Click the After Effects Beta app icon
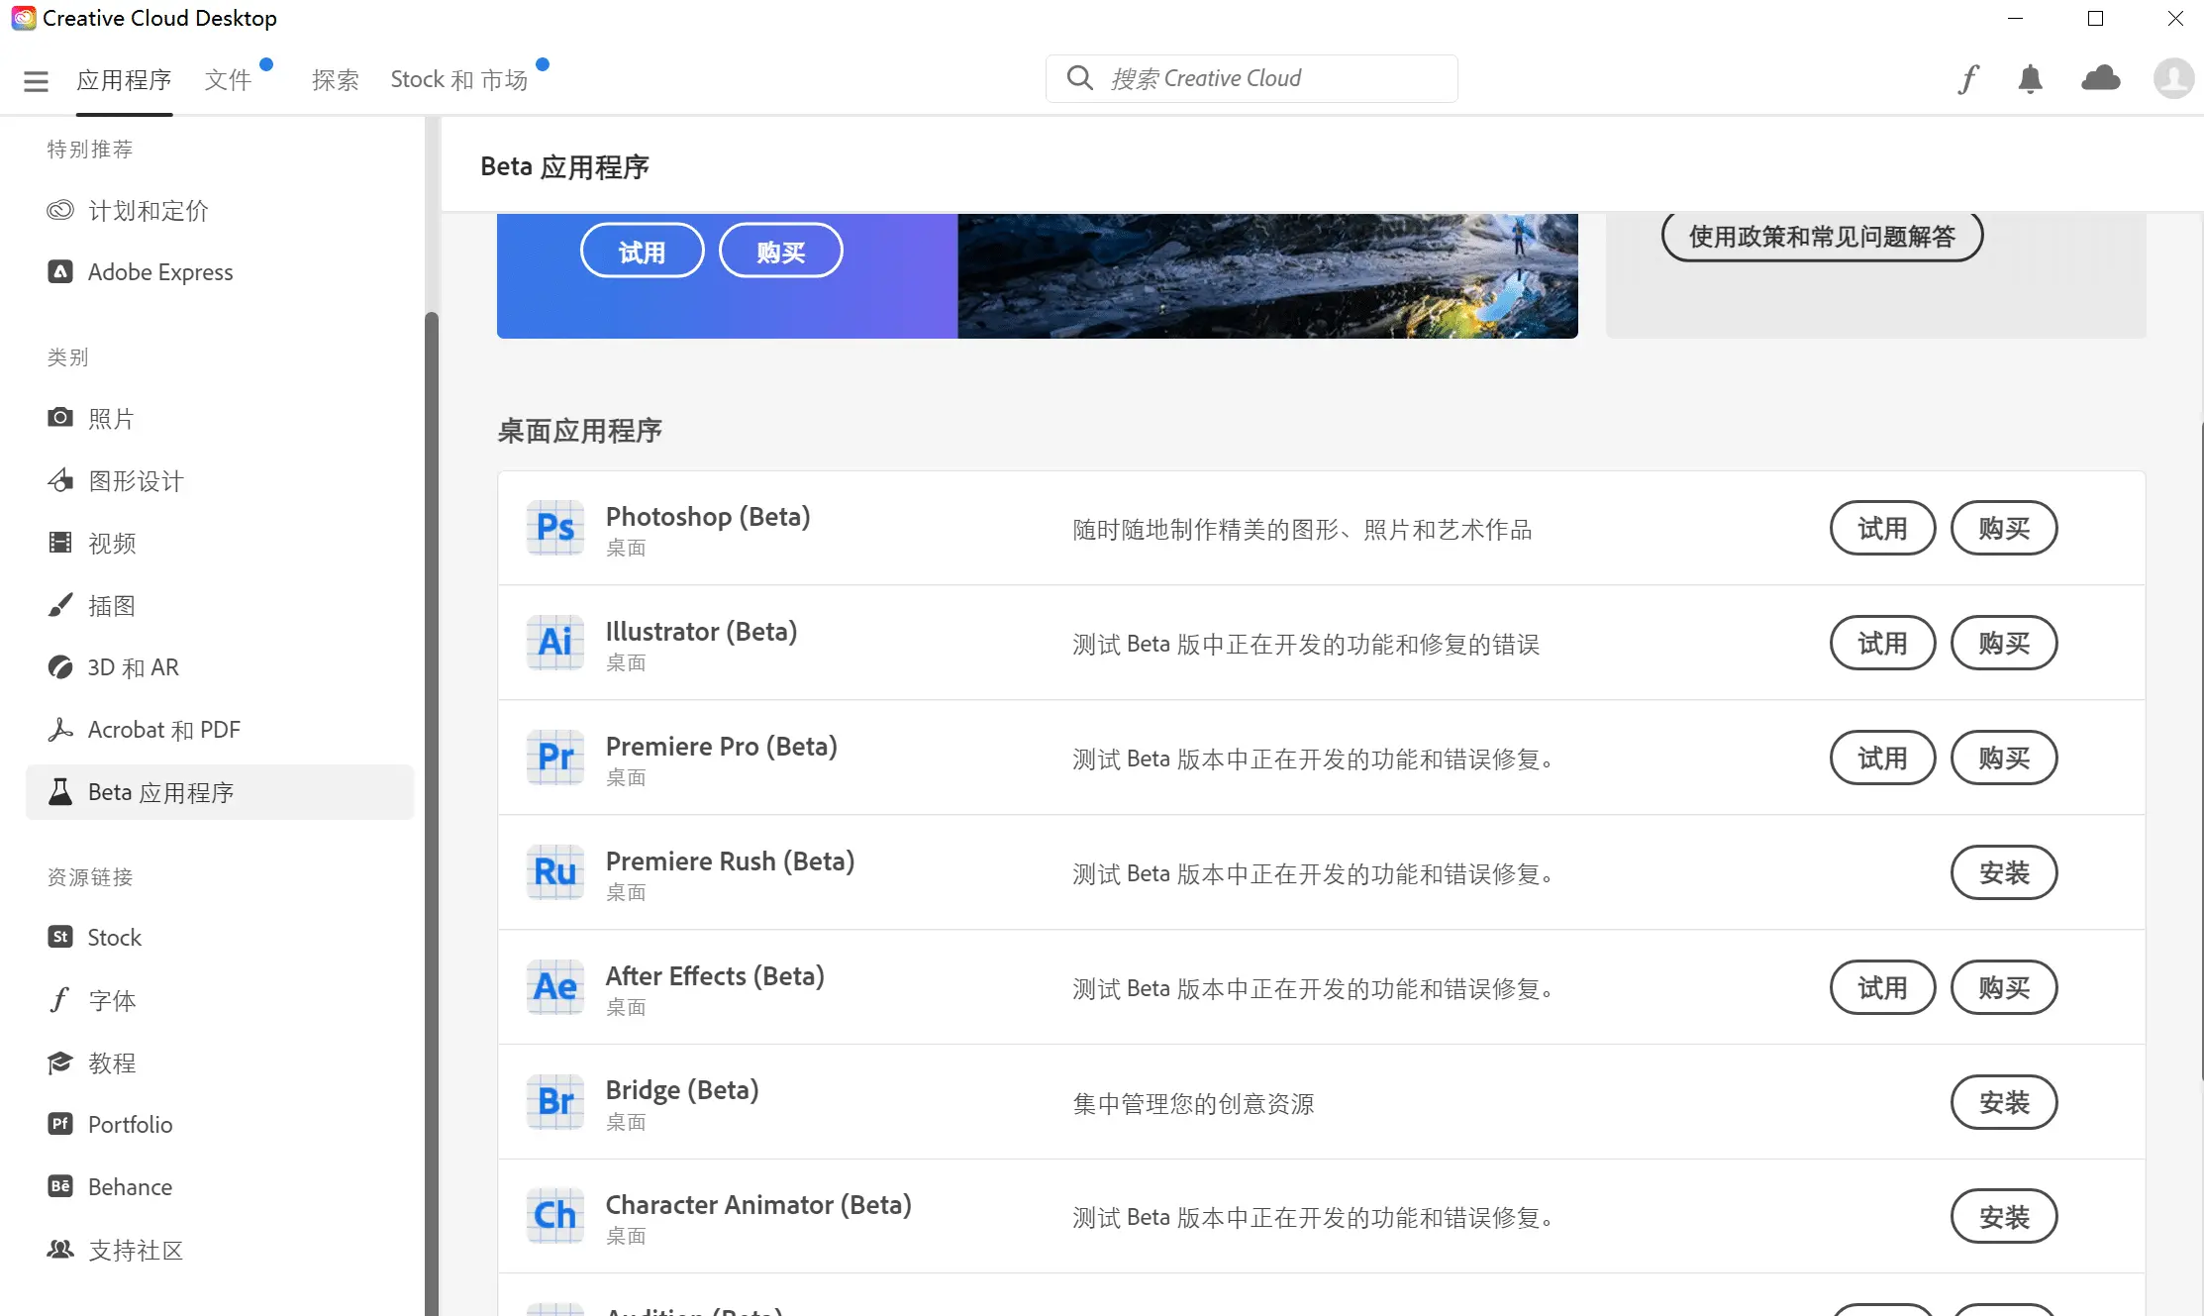 coord(554,985)
